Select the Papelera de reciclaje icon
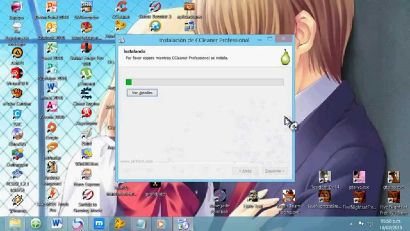 click(x=17, y=34)
